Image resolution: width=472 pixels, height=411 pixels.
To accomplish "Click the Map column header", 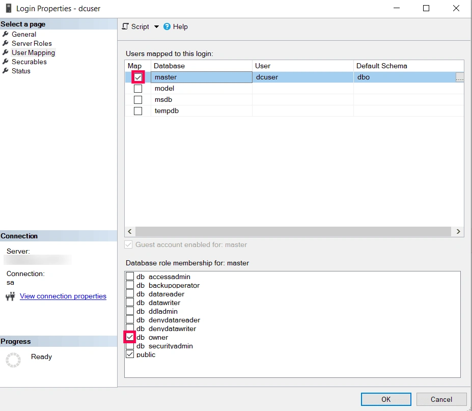I will point(137,66).
